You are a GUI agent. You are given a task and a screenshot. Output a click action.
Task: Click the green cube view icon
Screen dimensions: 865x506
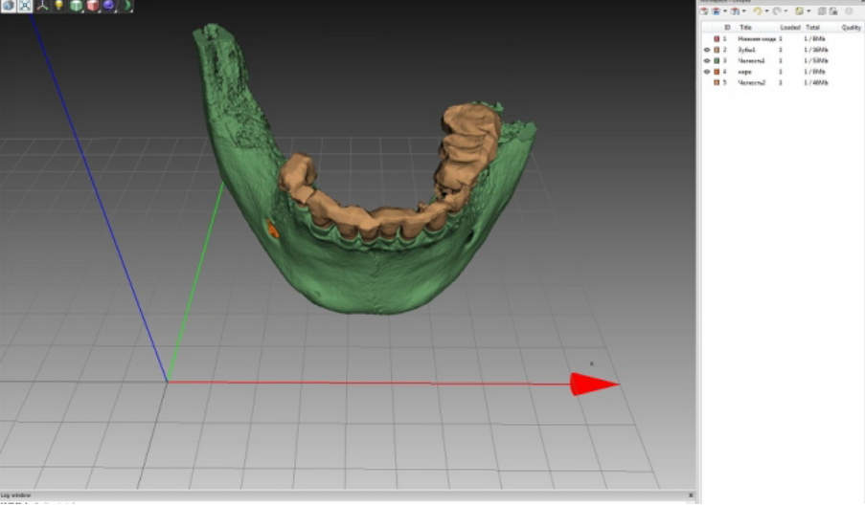[x=76, y=6]
